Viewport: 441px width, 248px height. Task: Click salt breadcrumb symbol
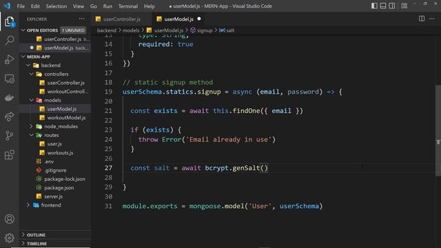[x=227, y=30]
